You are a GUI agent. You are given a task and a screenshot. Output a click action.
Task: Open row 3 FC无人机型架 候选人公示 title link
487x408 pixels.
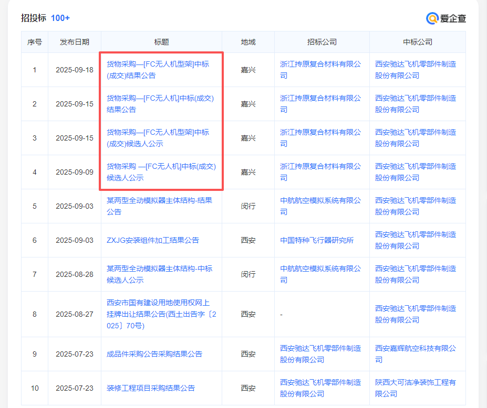[158, 138]
